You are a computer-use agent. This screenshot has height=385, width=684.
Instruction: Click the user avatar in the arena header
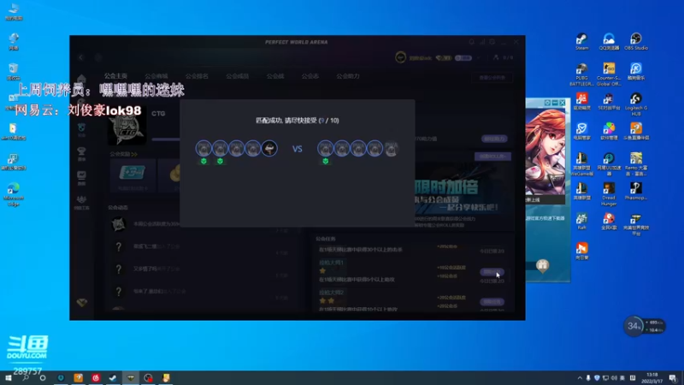click(400, 57)
